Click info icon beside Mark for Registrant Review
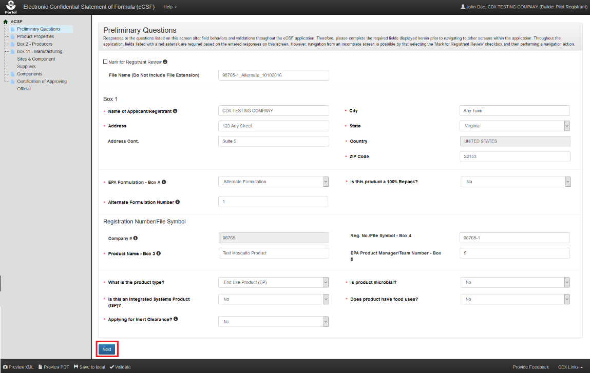This screenshot has height=373, width=590. pos(165,62)
